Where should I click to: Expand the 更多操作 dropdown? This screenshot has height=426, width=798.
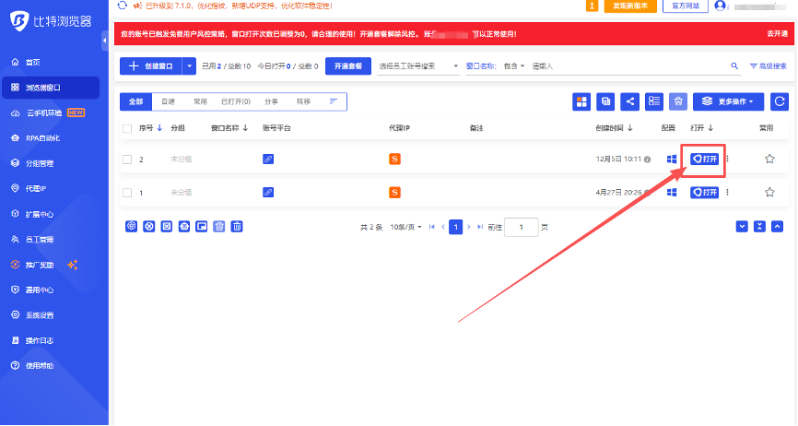pyautogui.click(x=728, y=101)
